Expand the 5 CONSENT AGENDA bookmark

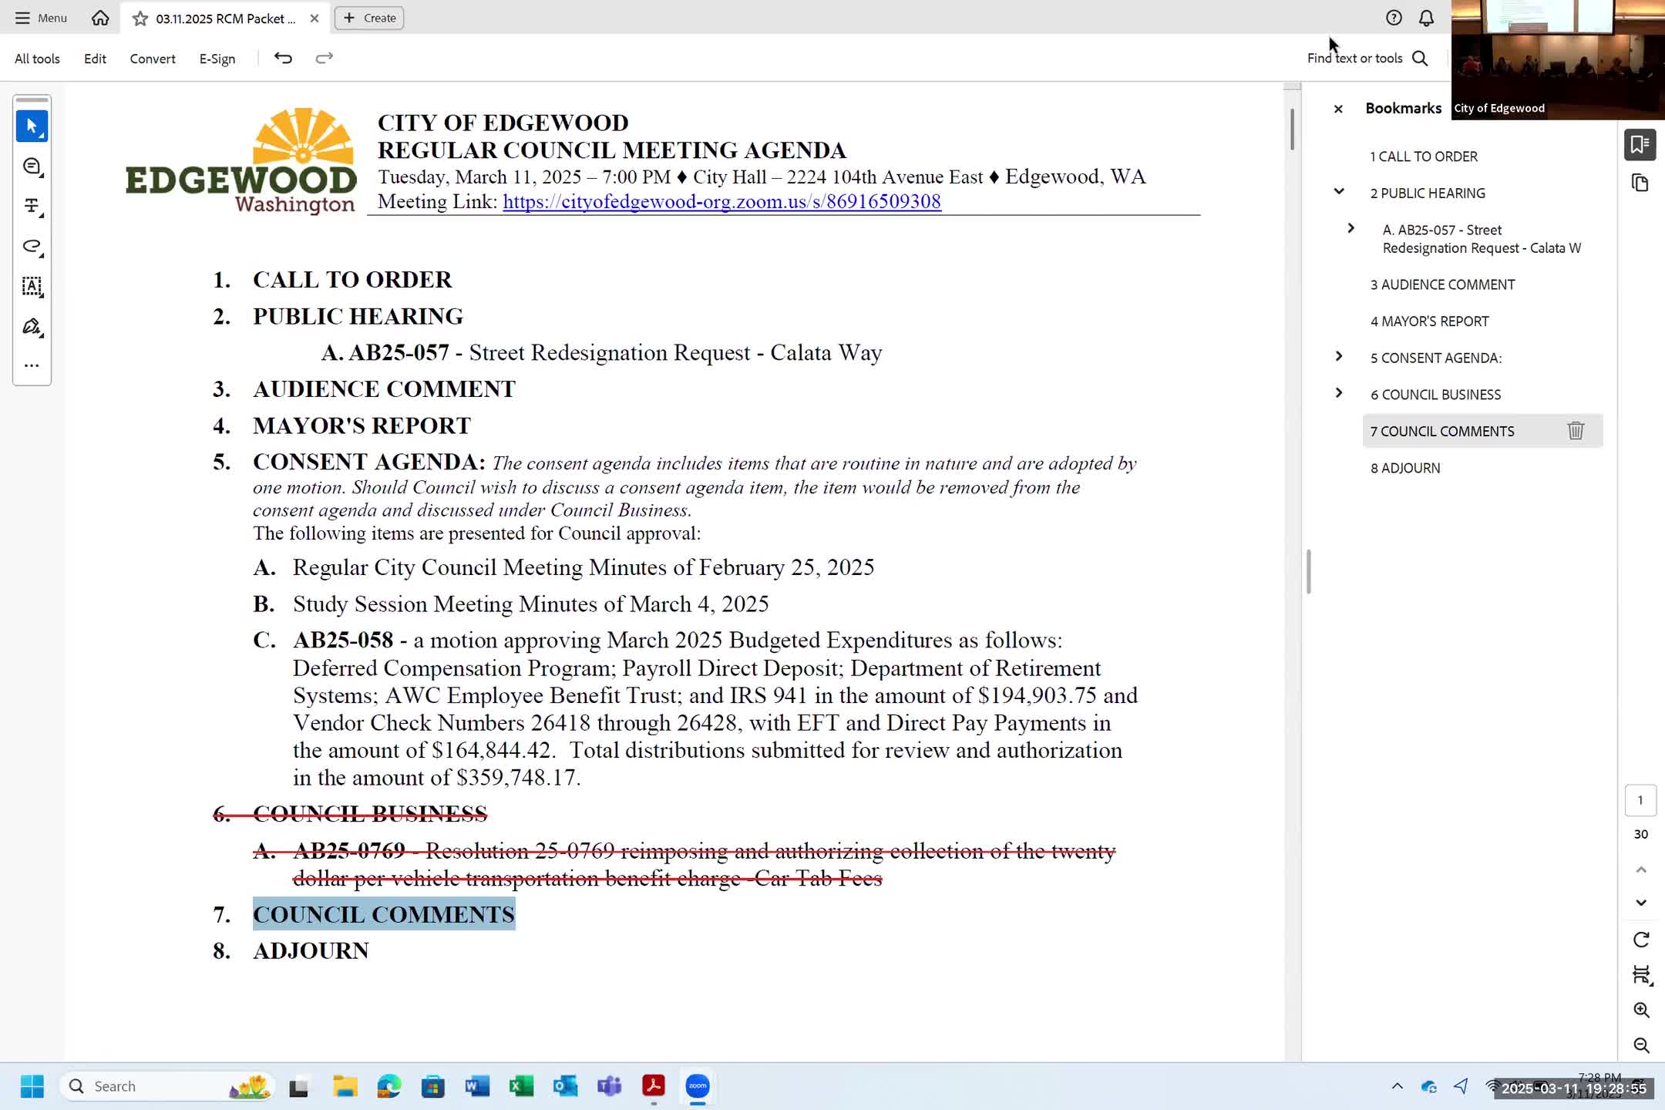tap(1339, 356)
